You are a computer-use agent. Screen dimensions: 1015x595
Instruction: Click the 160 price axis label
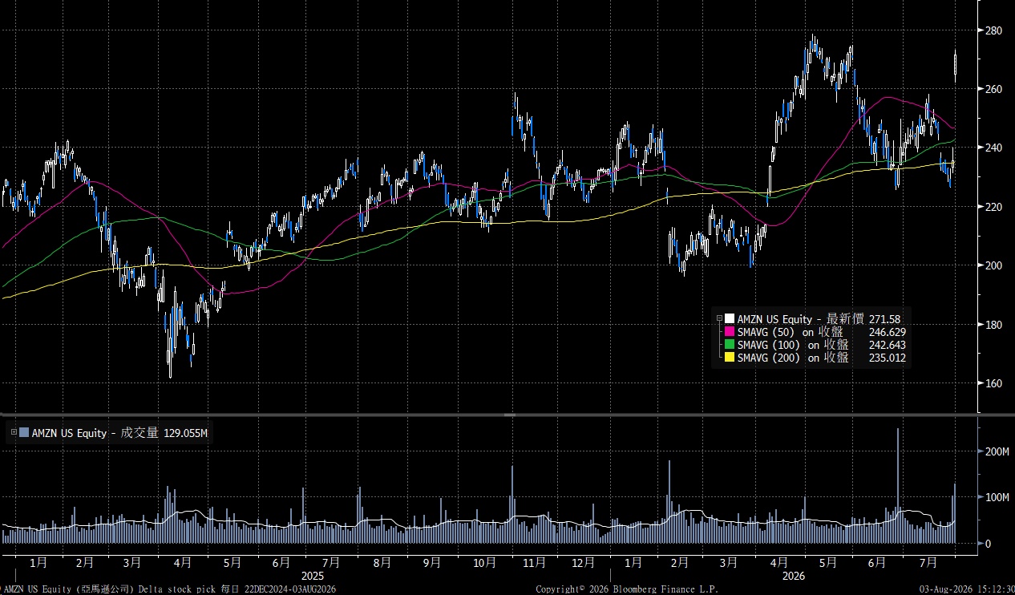pyautogui.click(x=993, y=383)
